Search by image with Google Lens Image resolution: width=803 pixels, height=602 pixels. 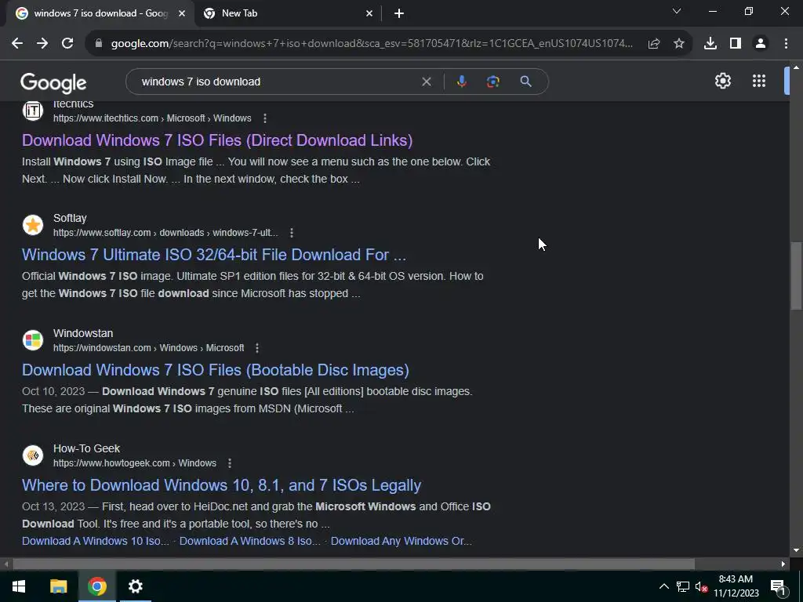click(x=492, y=82)
